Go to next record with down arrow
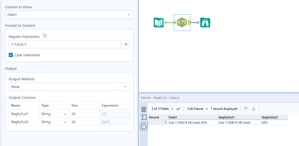299x146 pixels. pyautogui.click(x=253, y=109)
